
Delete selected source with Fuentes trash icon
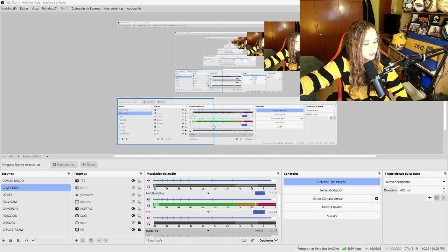[83, 240]
